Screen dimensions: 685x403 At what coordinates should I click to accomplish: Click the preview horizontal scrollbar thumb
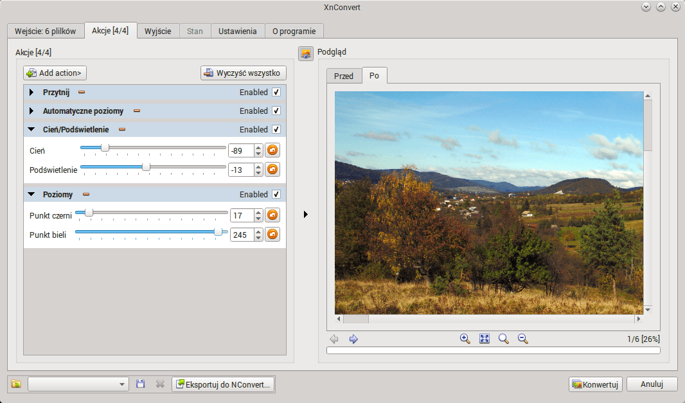pos(355,319)
